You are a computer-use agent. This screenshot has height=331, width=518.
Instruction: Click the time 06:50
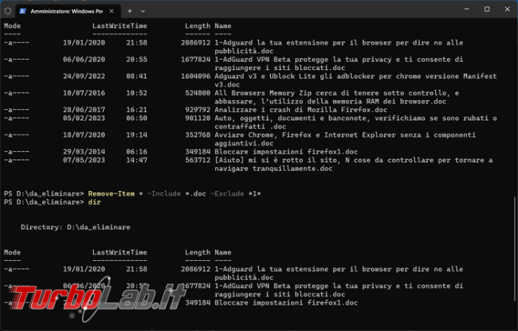click(x=137, y=118)
